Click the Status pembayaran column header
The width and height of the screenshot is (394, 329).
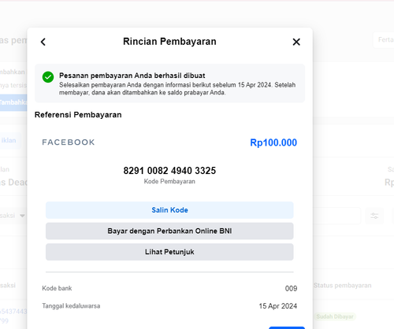pos(343,286)
